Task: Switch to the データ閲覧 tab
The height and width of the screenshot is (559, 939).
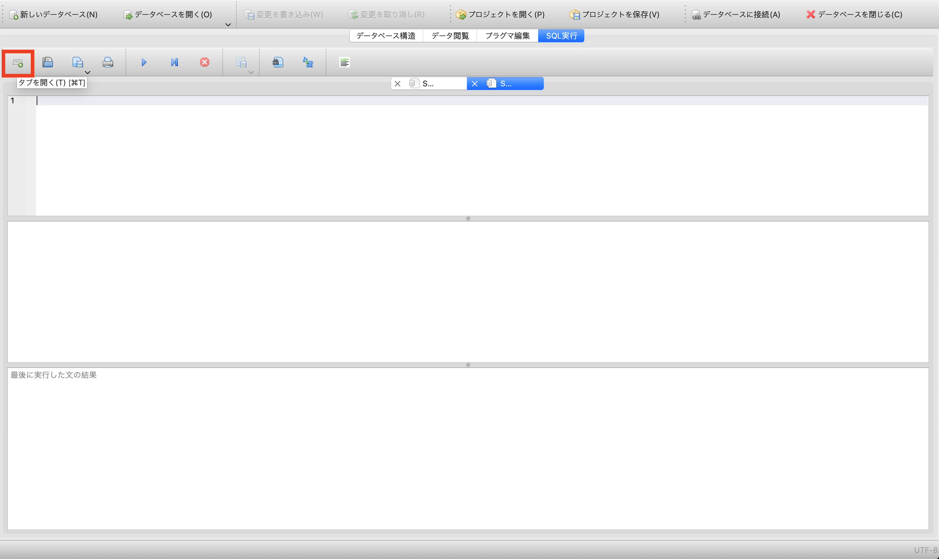Action: 450,36
